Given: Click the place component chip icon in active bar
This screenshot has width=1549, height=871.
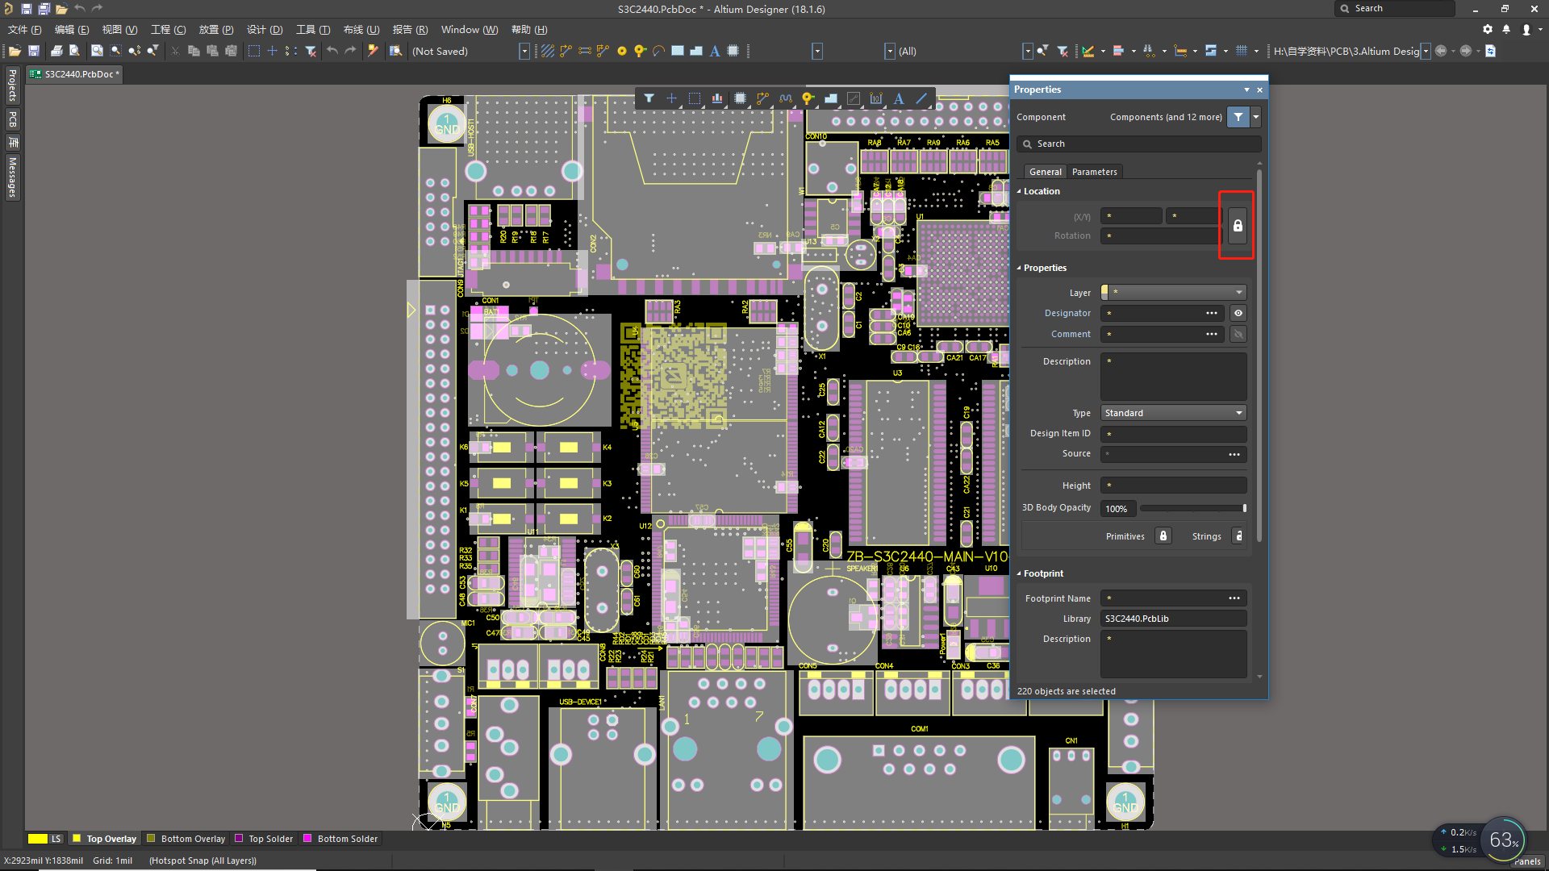Looking at the screenshot, I should (x=740, y=98).
